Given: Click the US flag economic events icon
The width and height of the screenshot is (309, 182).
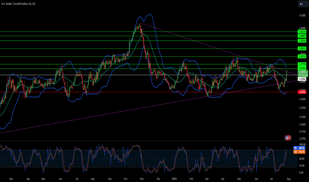Looking at the screenshot, I should click(x=287, y=138).
